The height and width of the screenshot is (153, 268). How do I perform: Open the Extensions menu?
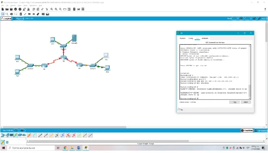coord(33,6)
